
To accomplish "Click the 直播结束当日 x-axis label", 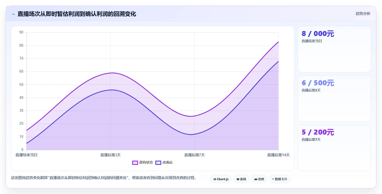I will pos(27,155).
